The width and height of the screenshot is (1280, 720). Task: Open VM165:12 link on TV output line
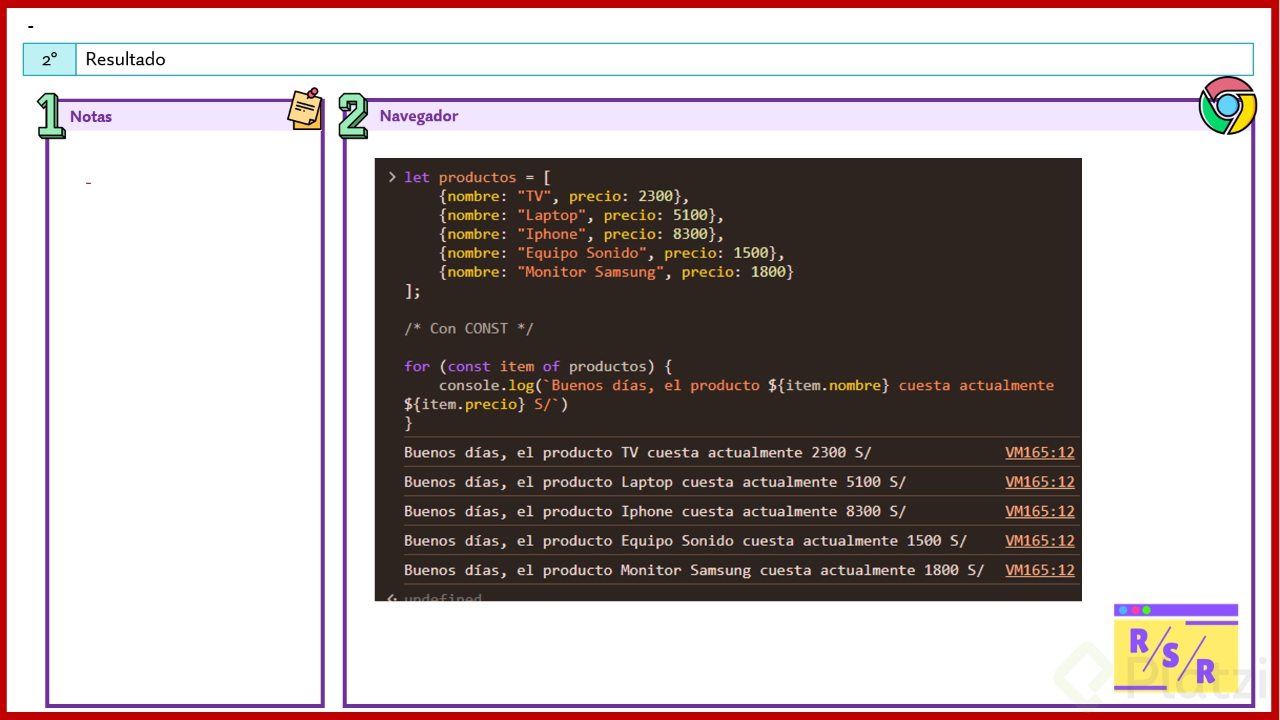[1039, 453]
